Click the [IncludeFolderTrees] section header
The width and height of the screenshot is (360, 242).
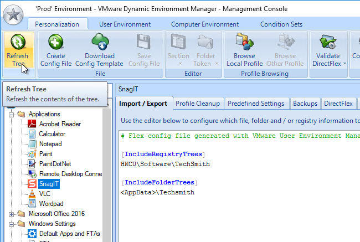(x=160, y=182)
